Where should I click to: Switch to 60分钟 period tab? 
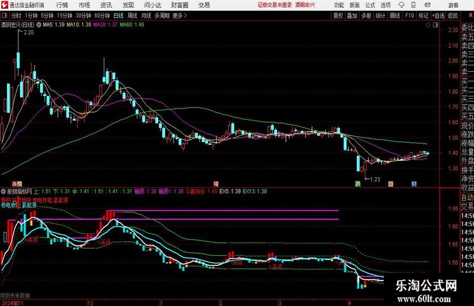pyautogui.click(x=102, y=16)
